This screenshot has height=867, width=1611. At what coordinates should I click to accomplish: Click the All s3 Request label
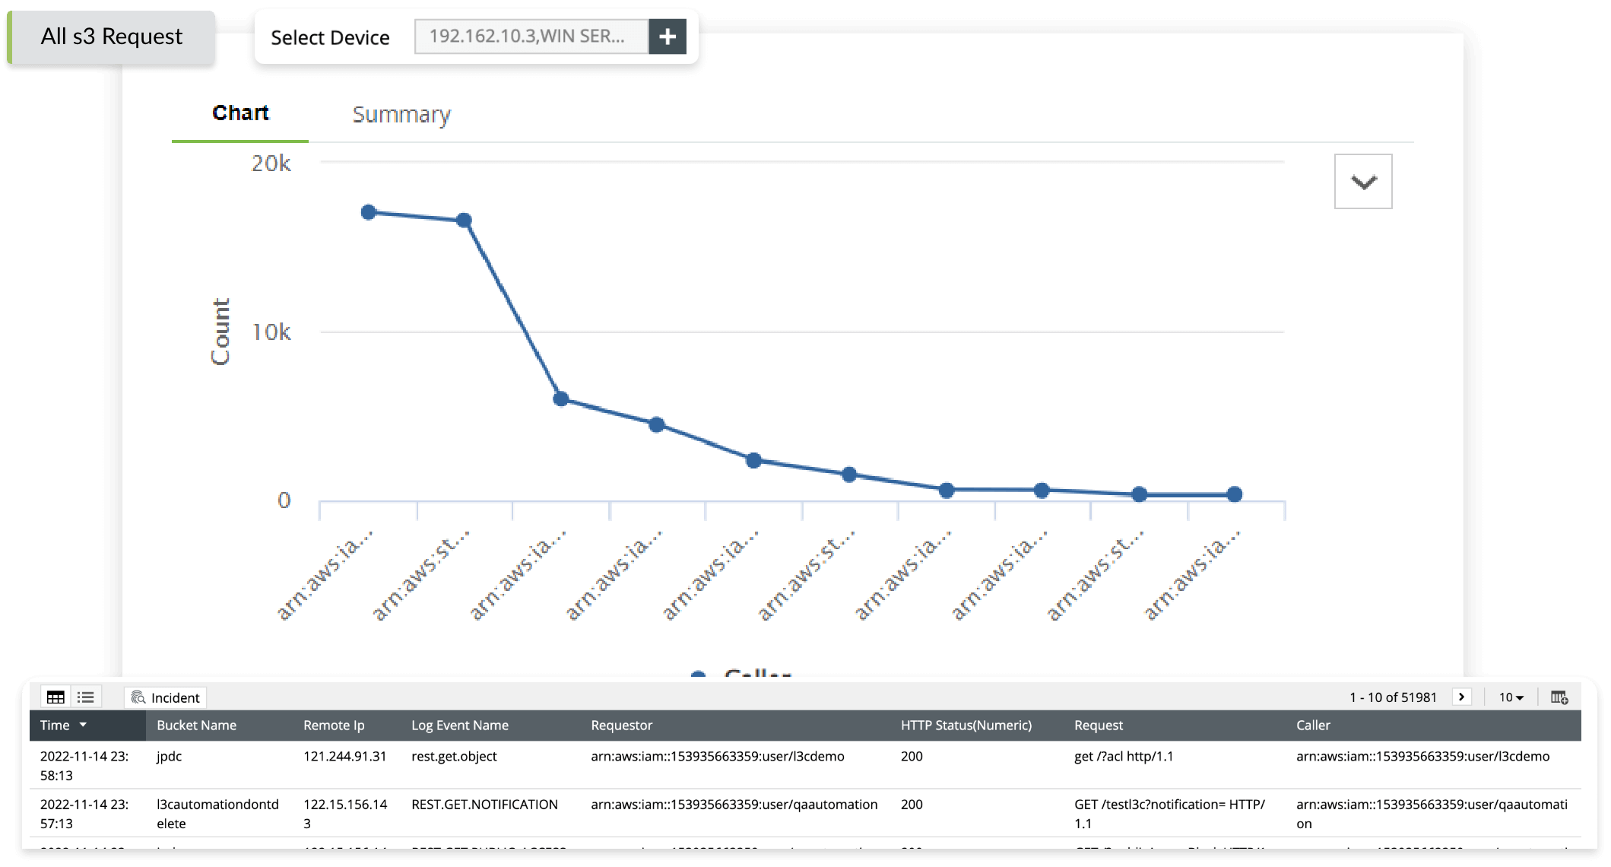[x=112, y=36]
